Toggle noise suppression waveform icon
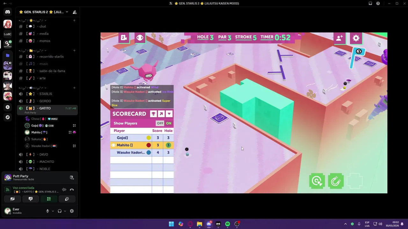Viewport: 408px width, 229px height. (64, 190)
